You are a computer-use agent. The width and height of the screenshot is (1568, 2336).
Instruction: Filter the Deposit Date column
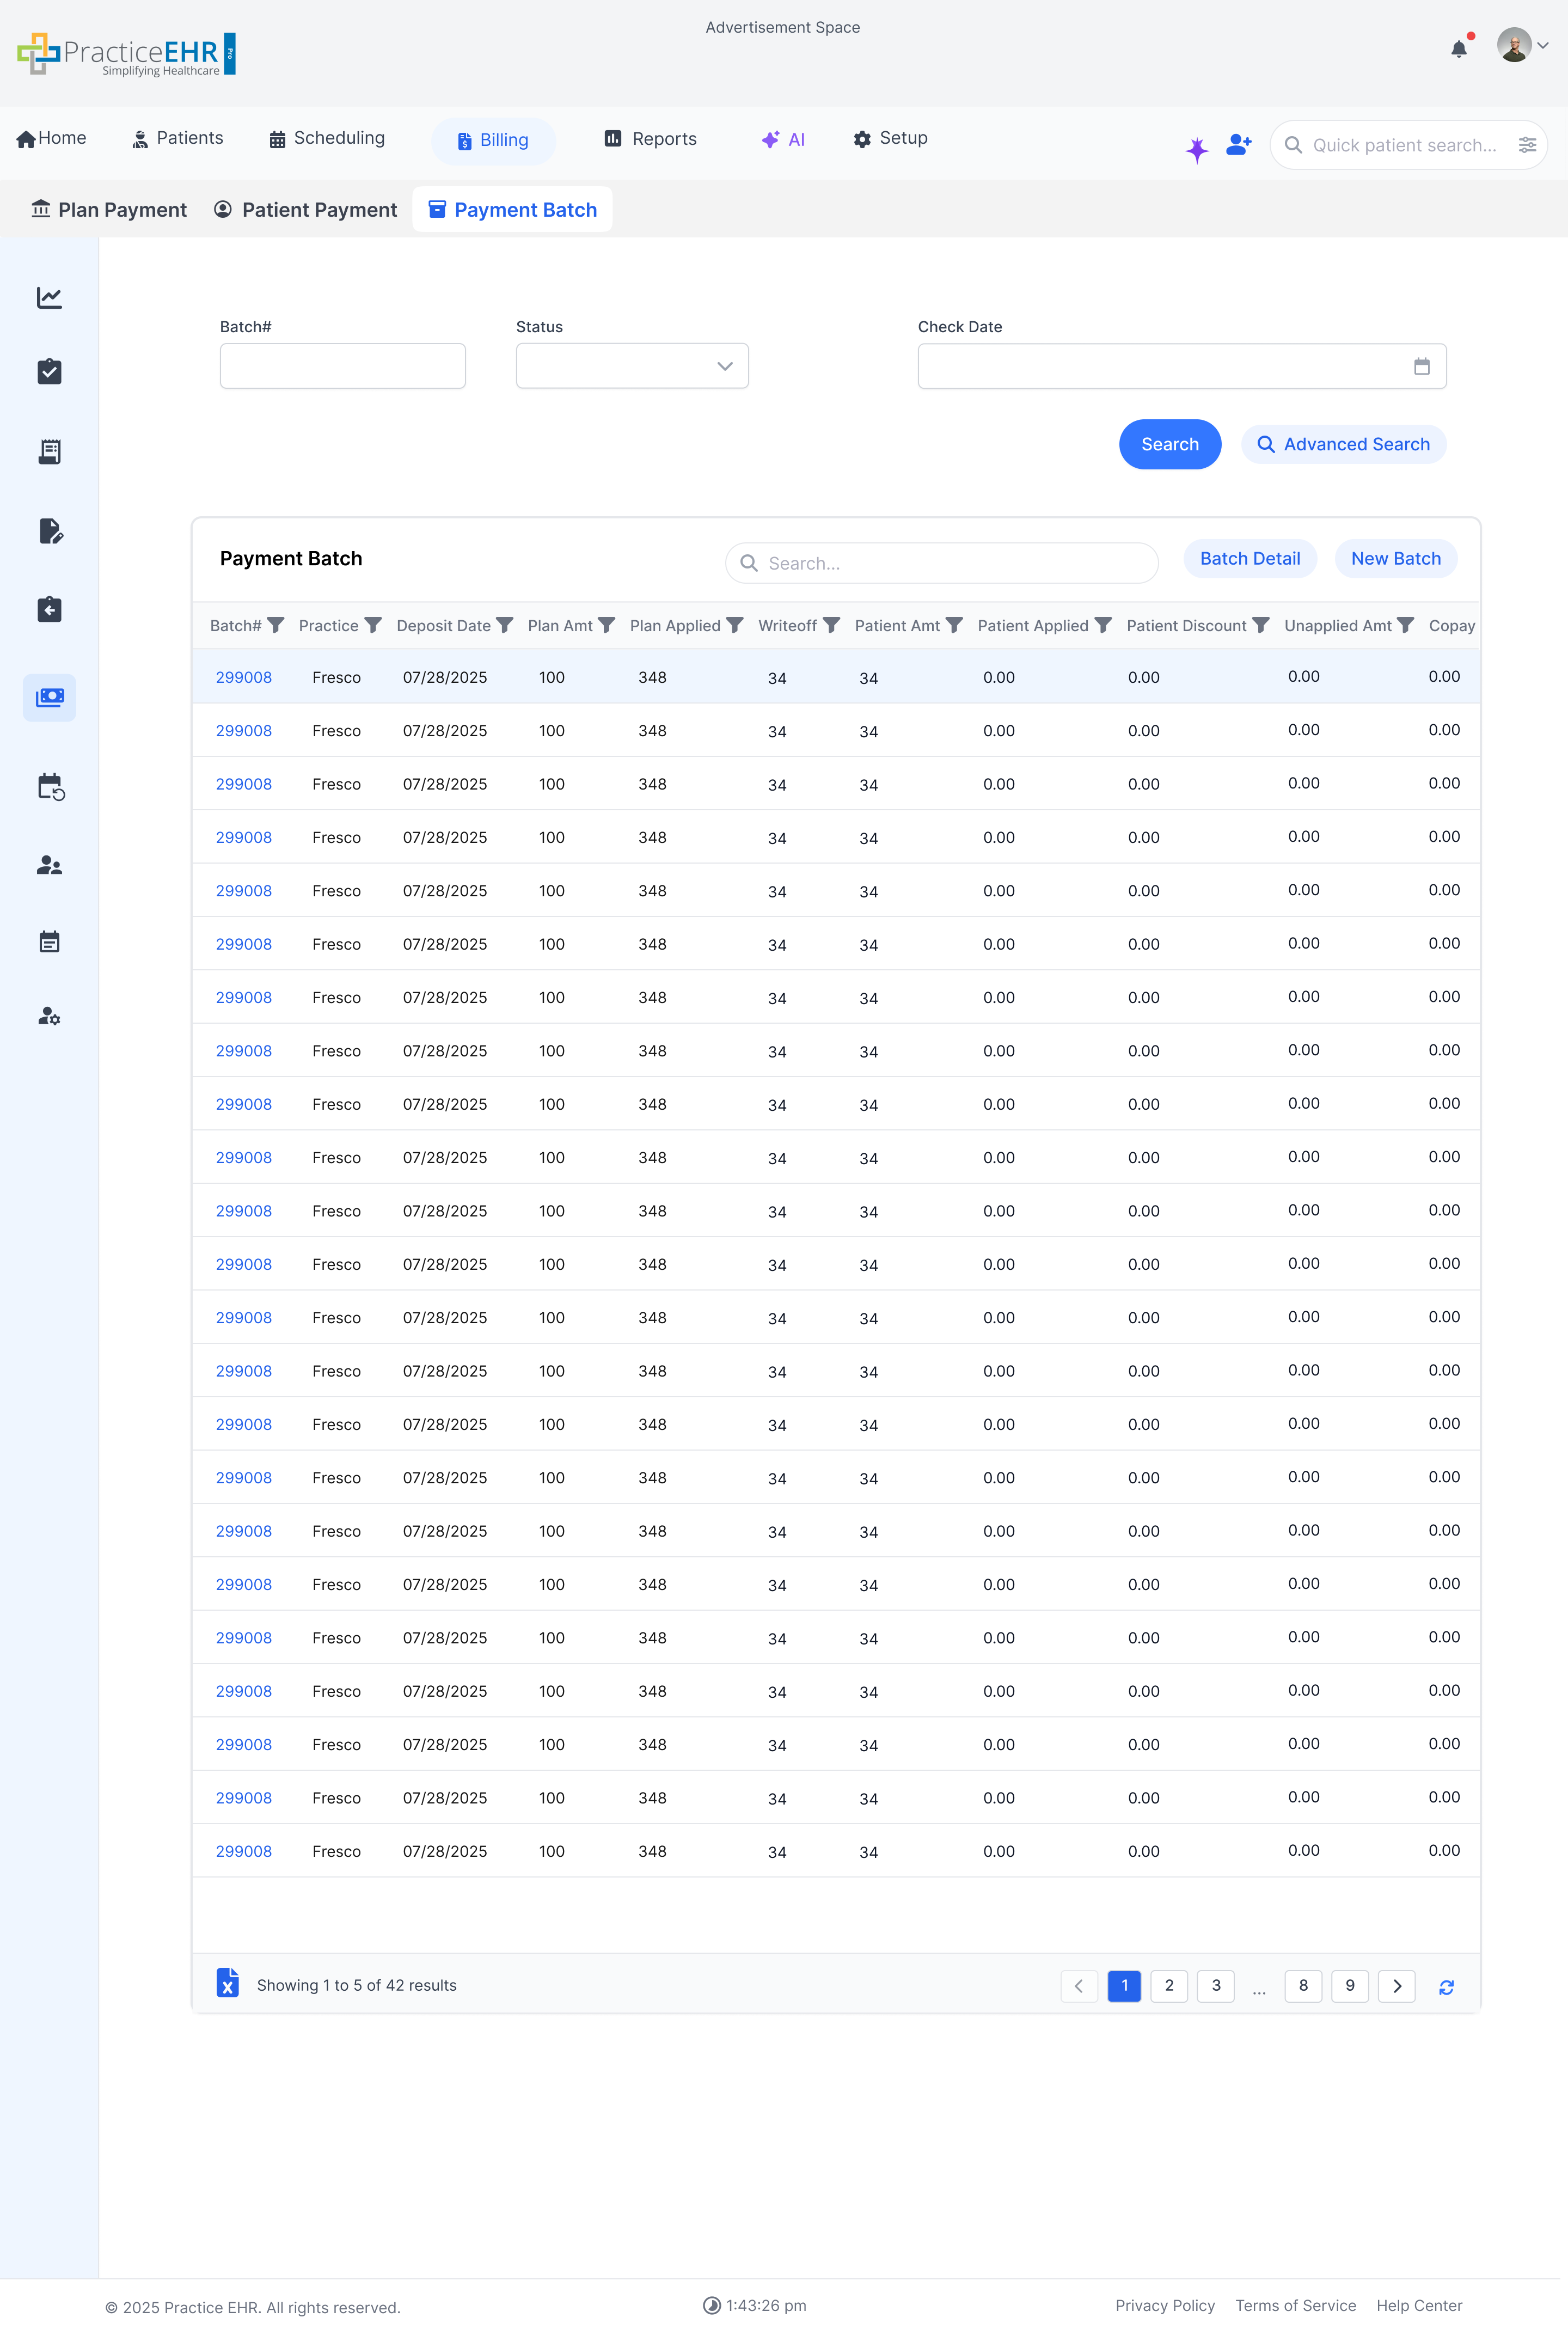[505, 625]
